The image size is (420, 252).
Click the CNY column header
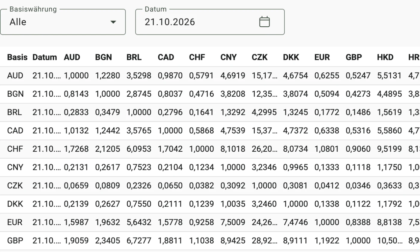(x=229, y=57)
